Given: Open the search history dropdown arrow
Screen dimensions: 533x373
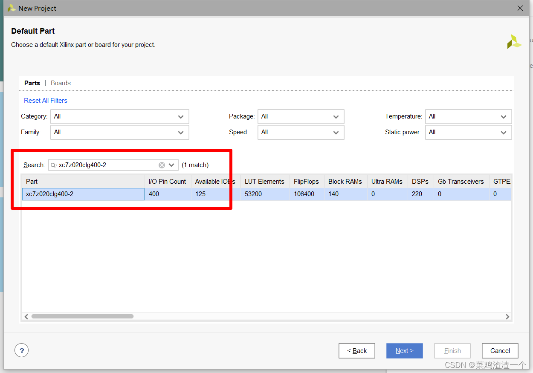Looking at the screenshot, I should click(172, 165).
